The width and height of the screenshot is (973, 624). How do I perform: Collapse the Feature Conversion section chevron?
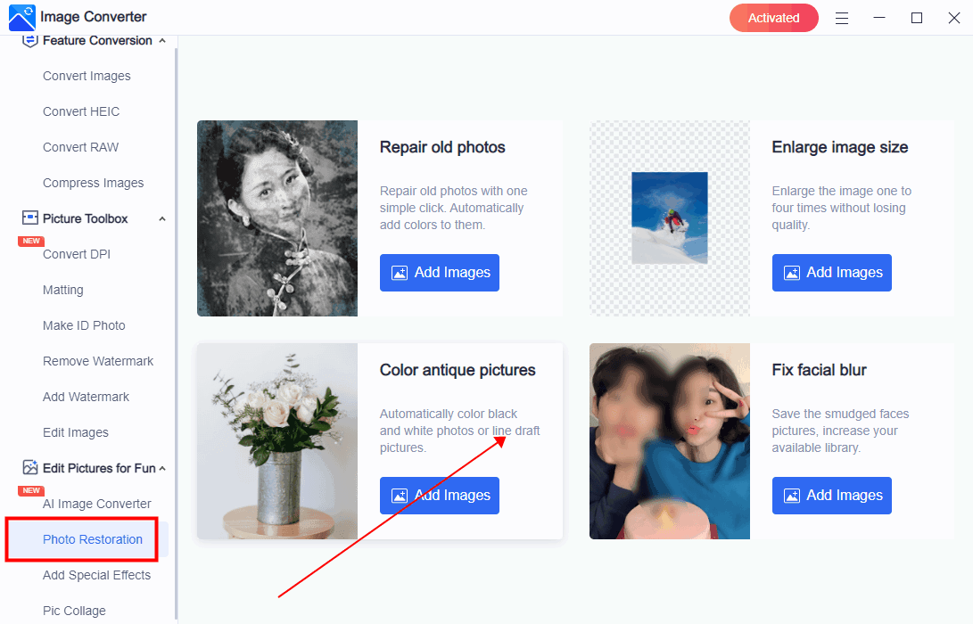coord(161,41)
